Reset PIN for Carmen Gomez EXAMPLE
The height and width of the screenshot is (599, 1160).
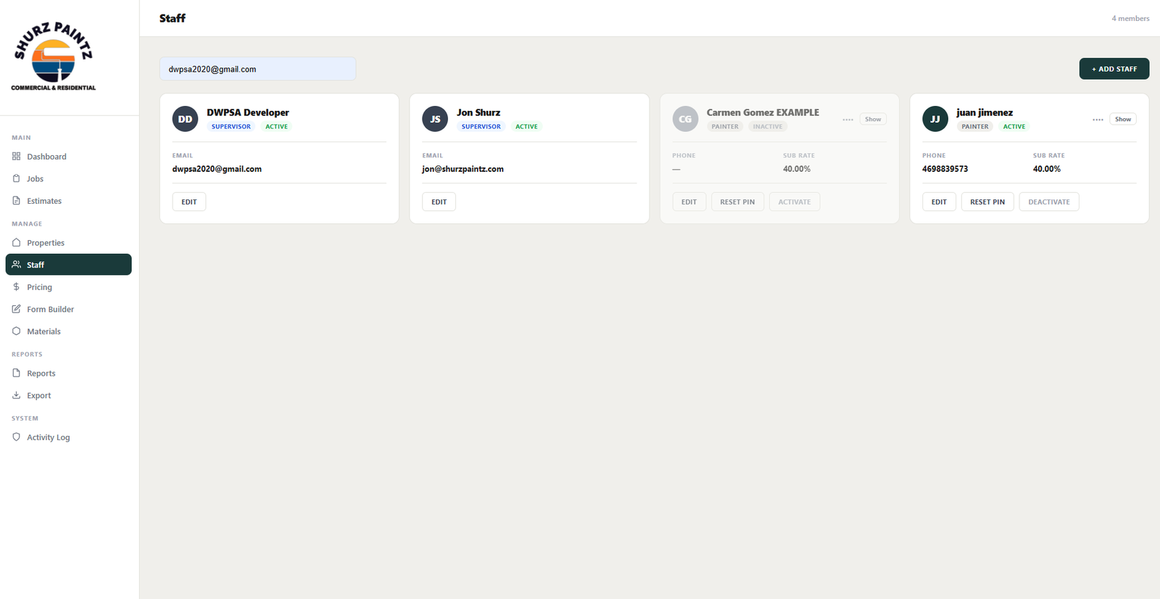pos(737,202)
